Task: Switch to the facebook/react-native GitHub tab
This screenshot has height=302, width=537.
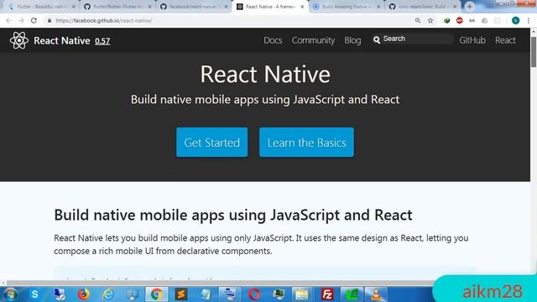Action: (x=194, y=7)
